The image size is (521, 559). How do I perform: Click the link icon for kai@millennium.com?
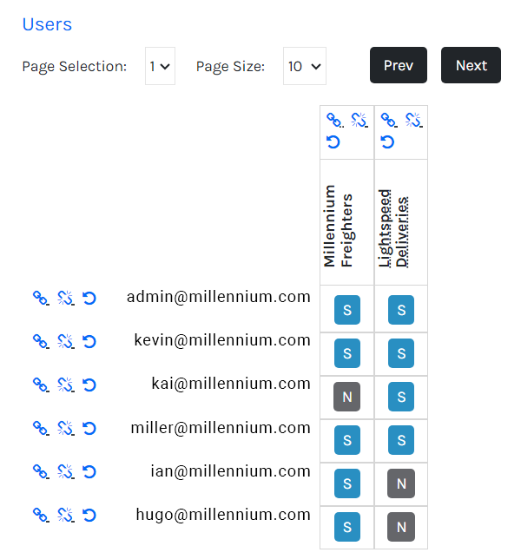click(41, 385)
